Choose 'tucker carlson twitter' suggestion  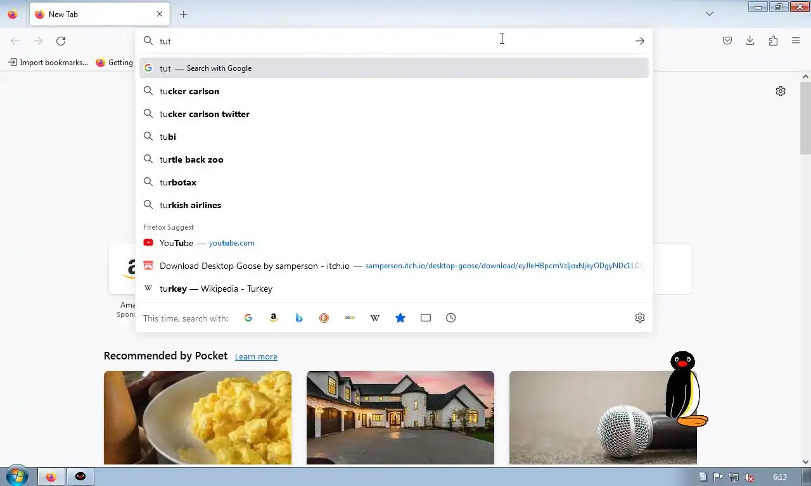point(394,114)
